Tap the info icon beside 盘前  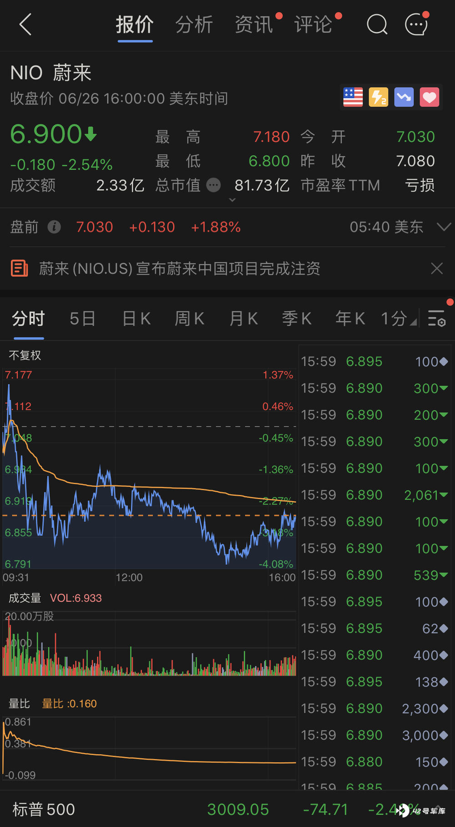[54, 227]
